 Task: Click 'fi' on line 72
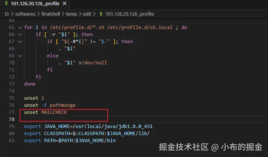pyautogui.click(x=38, y=77)
